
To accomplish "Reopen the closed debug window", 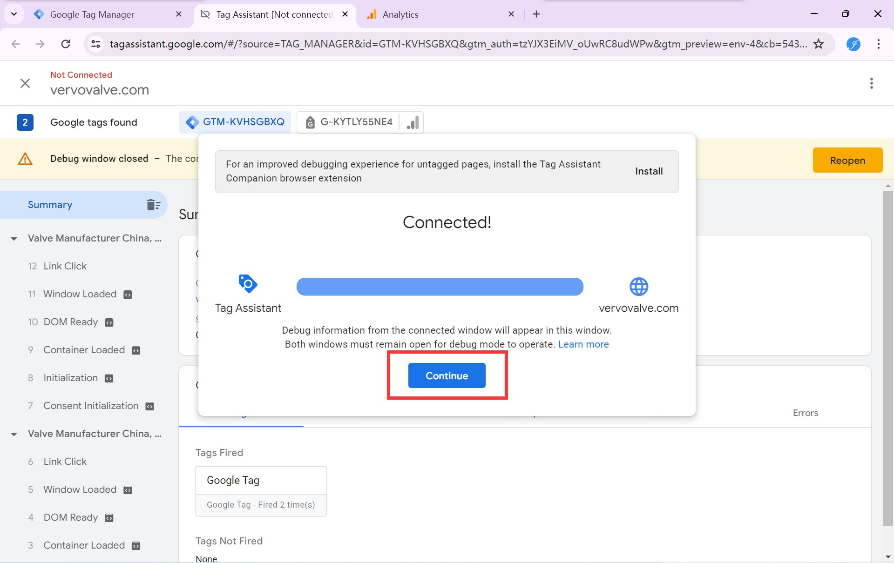I will (847, 160).
